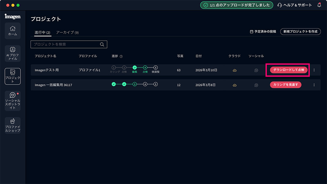
Task: Click step 5 微調整 in Imagenテスト用 progress
Action: (x=155, y=68)
